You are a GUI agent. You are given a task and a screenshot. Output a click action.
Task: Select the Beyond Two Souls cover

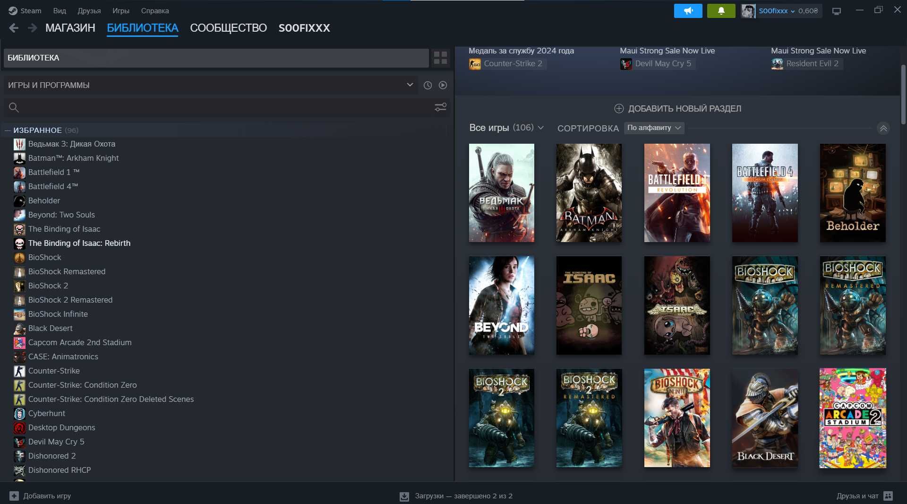tap(502, 305)
